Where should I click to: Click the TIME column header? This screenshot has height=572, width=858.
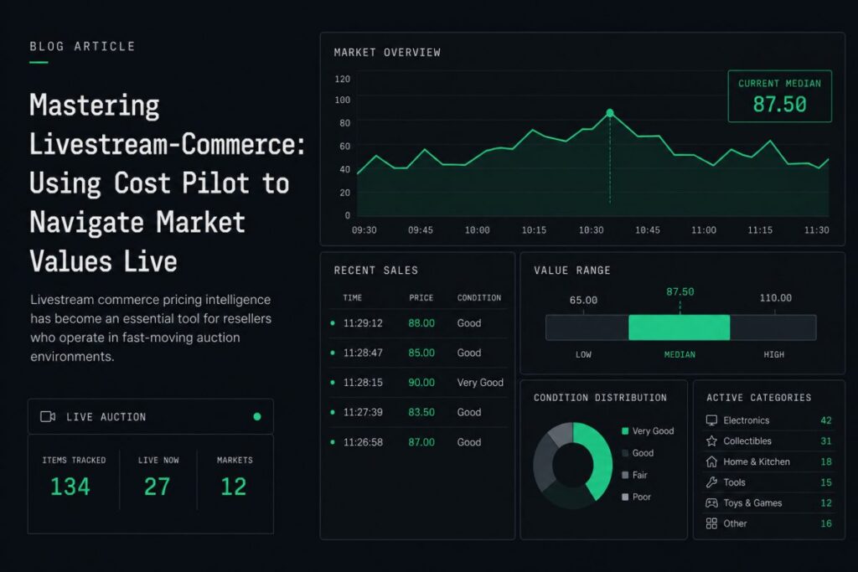353,297
